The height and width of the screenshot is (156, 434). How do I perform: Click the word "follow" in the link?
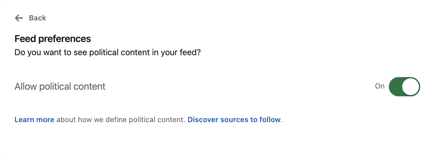tap(270, 120)
